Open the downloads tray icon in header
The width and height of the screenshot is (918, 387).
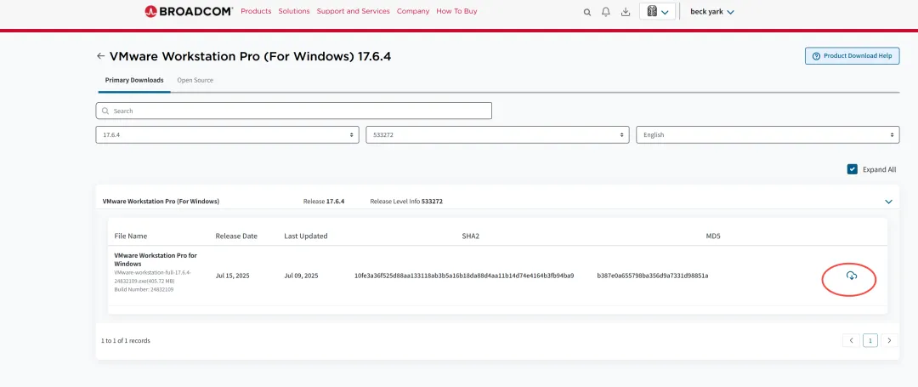626,12
